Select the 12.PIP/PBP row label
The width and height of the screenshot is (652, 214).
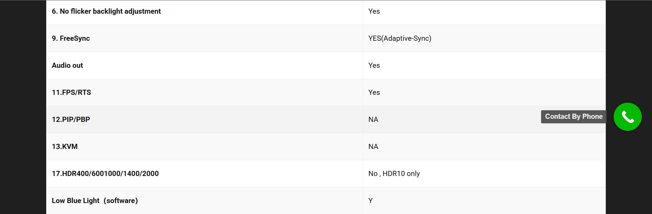(71, 119)
